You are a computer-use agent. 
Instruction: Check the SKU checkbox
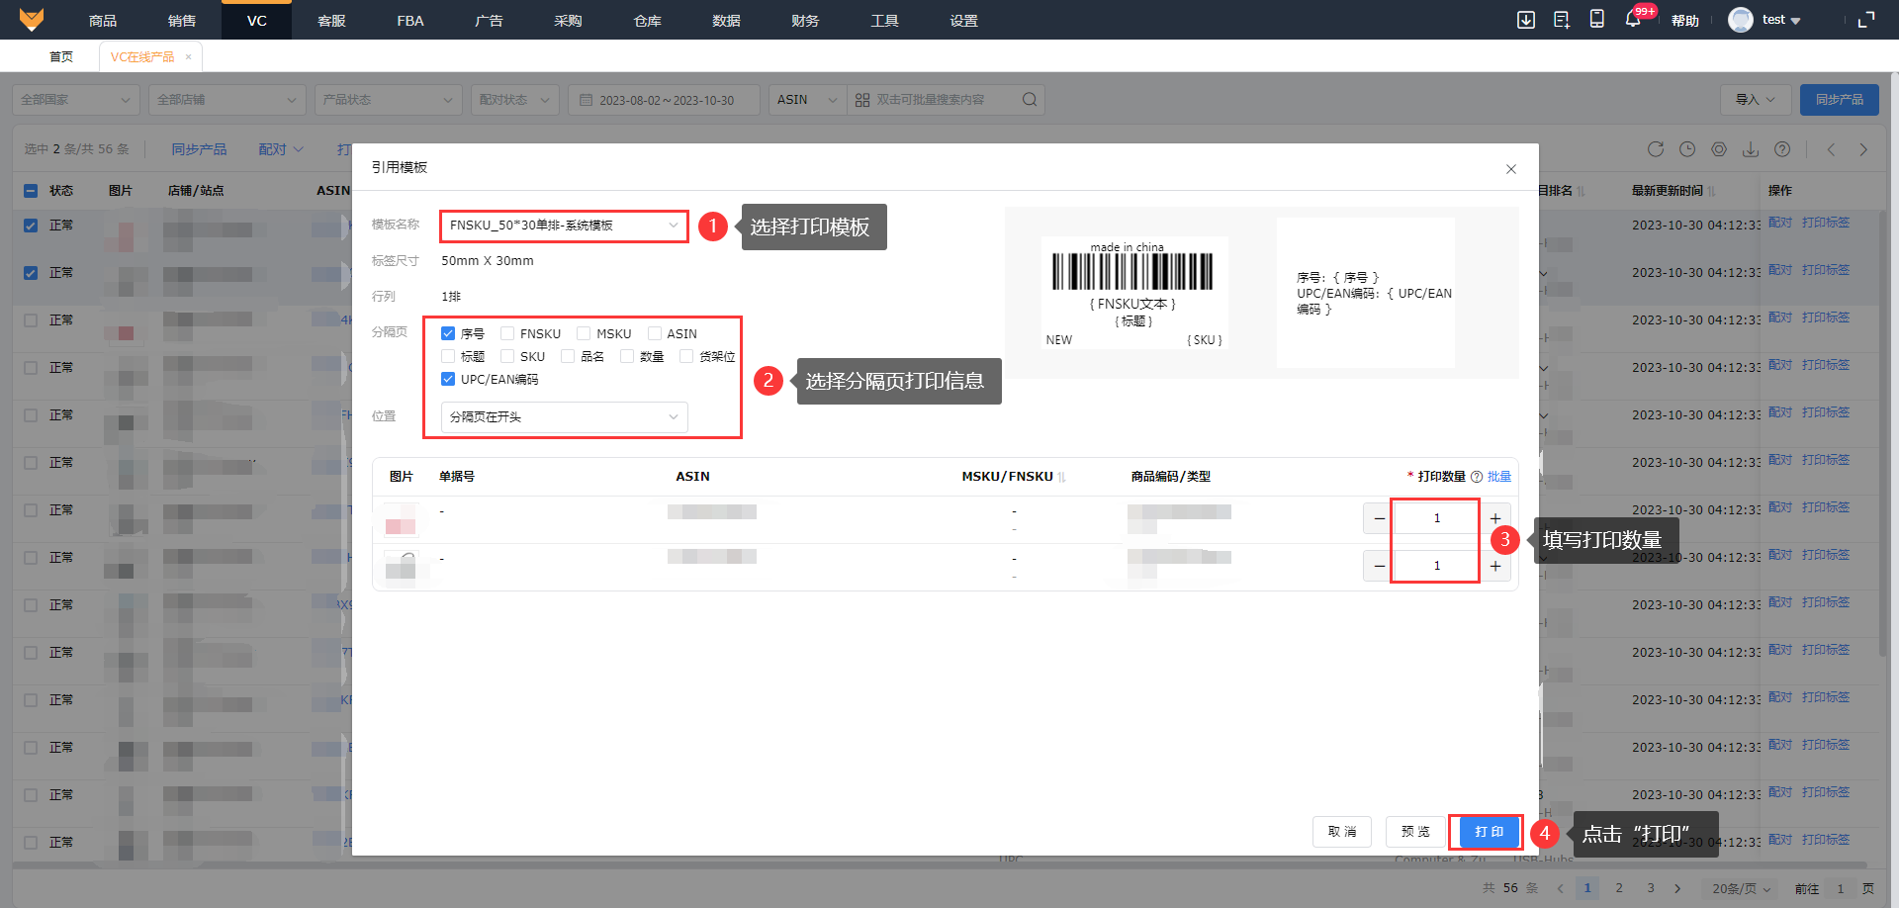507,356
